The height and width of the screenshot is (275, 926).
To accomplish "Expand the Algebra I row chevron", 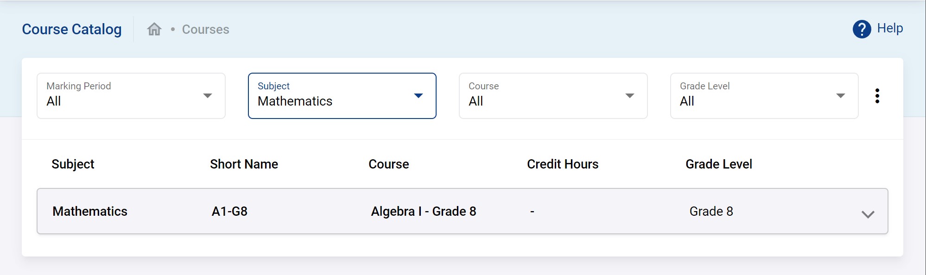I will tap(868, 214).
